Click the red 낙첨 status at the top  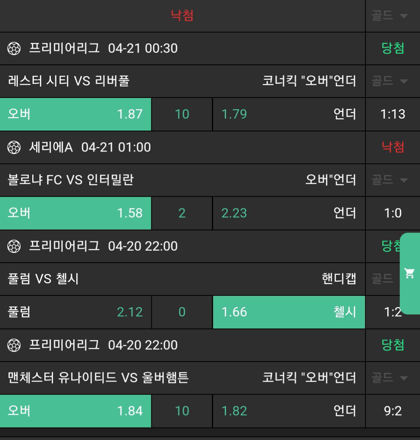click(x=182, y=16)
